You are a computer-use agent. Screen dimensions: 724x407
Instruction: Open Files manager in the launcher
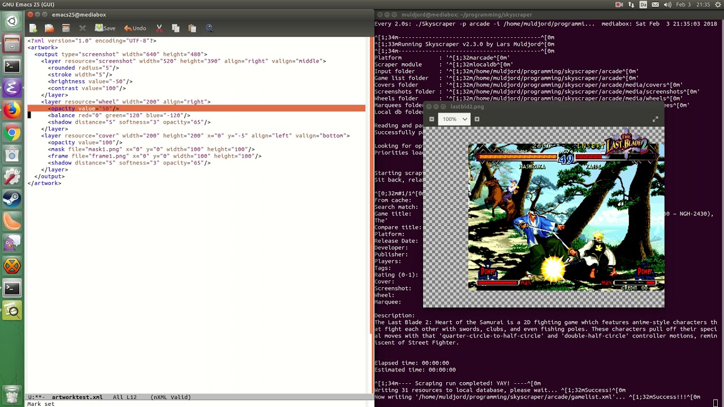pos(12,44)
